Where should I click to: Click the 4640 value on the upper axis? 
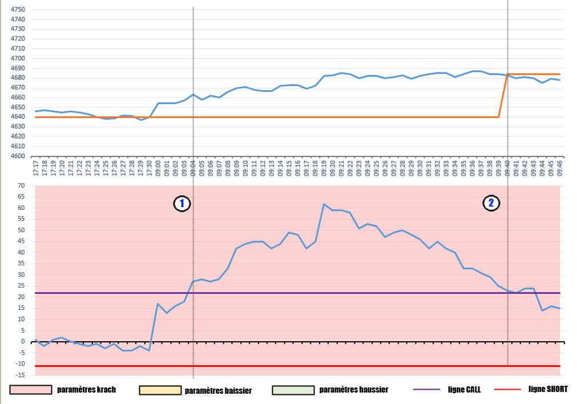(x=18, y=116)
